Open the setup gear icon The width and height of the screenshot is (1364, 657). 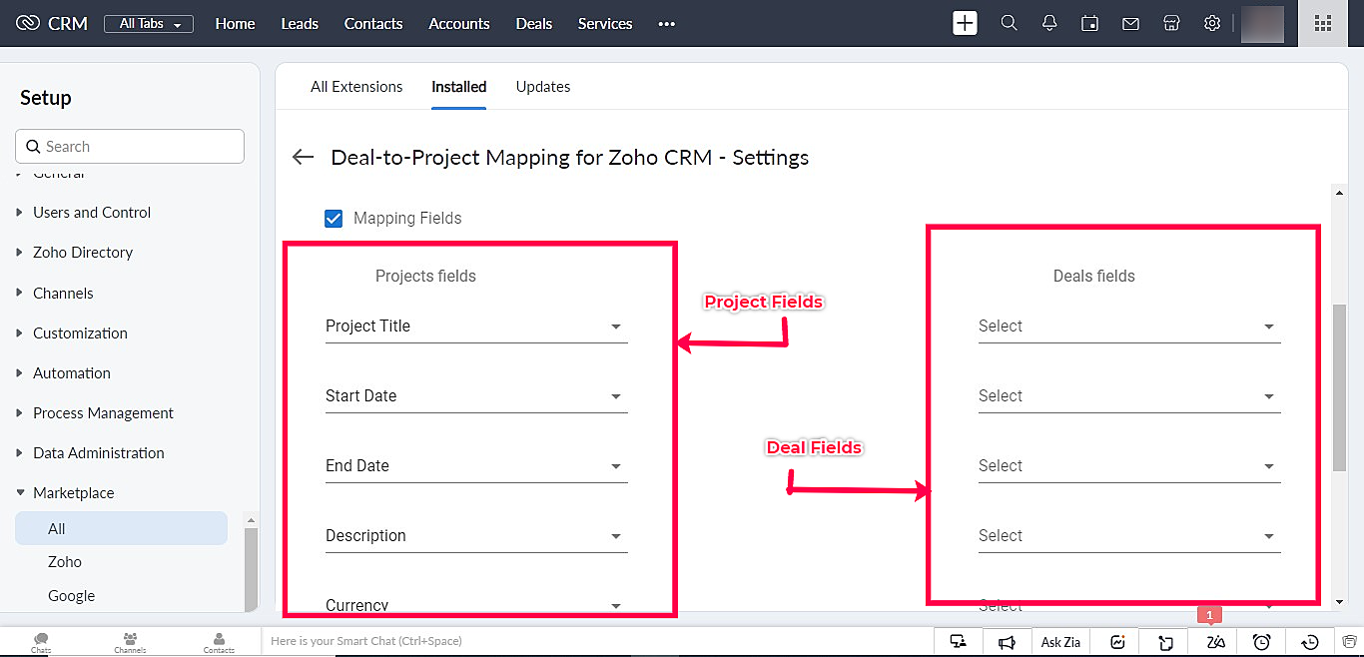pos(1211,23)
